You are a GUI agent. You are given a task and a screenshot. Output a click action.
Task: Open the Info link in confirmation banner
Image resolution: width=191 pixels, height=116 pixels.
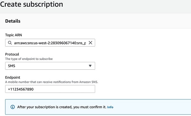point(110,107)
